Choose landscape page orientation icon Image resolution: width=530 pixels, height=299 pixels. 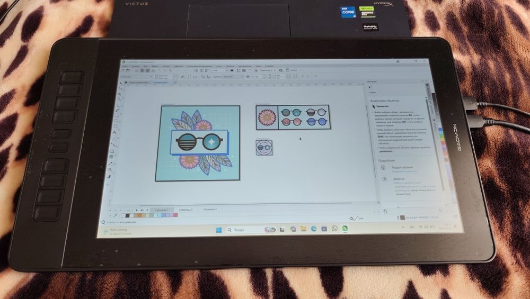tap(195, 77)
